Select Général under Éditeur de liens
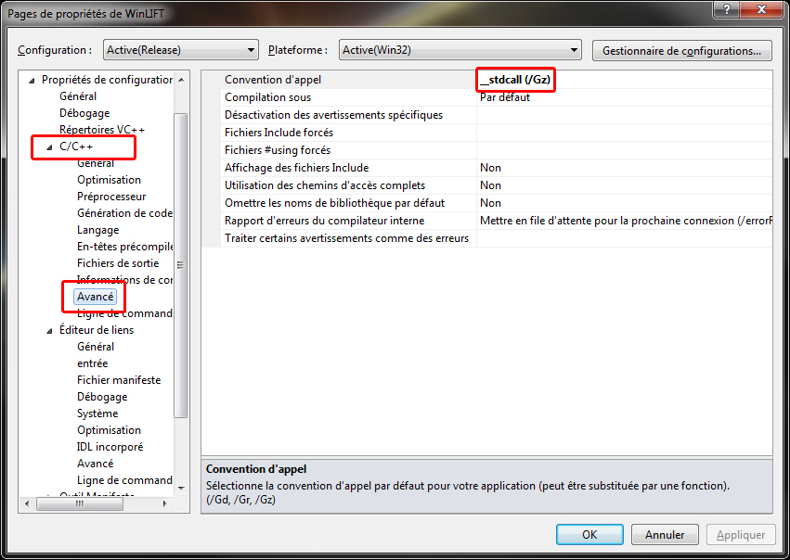The width and height of the screenshot is (790, 560). pos(96,347)
